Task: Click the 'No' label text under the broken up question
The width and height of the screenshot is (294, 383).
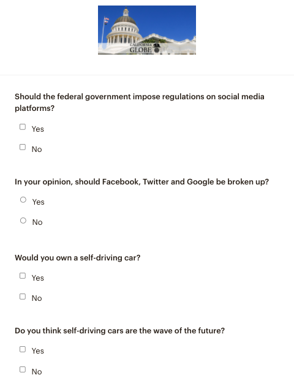Action: coord(37,222)
